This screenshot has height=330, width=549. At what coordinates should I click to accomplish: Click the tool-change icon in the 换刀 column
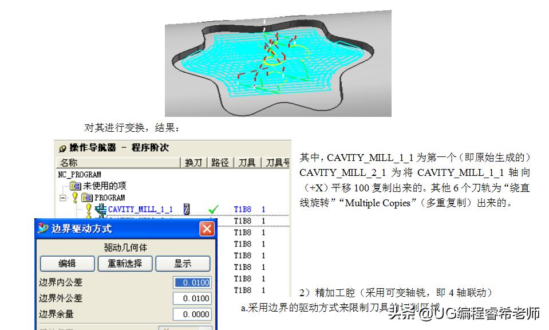point(186,209)
